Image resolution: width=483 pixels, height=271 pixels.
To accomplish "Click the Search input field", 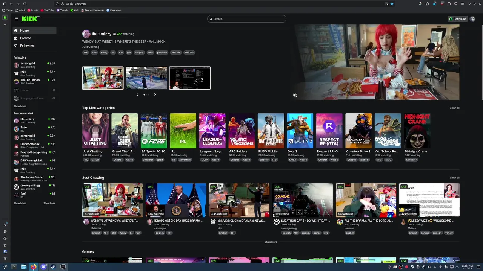I will (x=247, y=19).
